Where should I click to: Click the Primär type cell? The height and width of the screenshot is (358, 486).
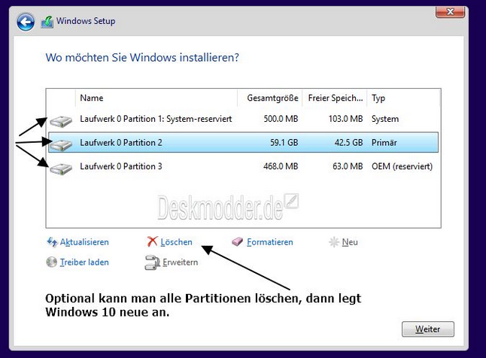[384, 143]
